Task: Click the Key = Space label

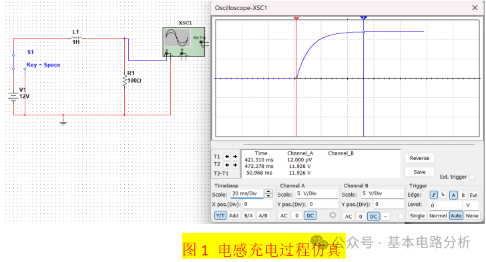Action: point(43,65)
